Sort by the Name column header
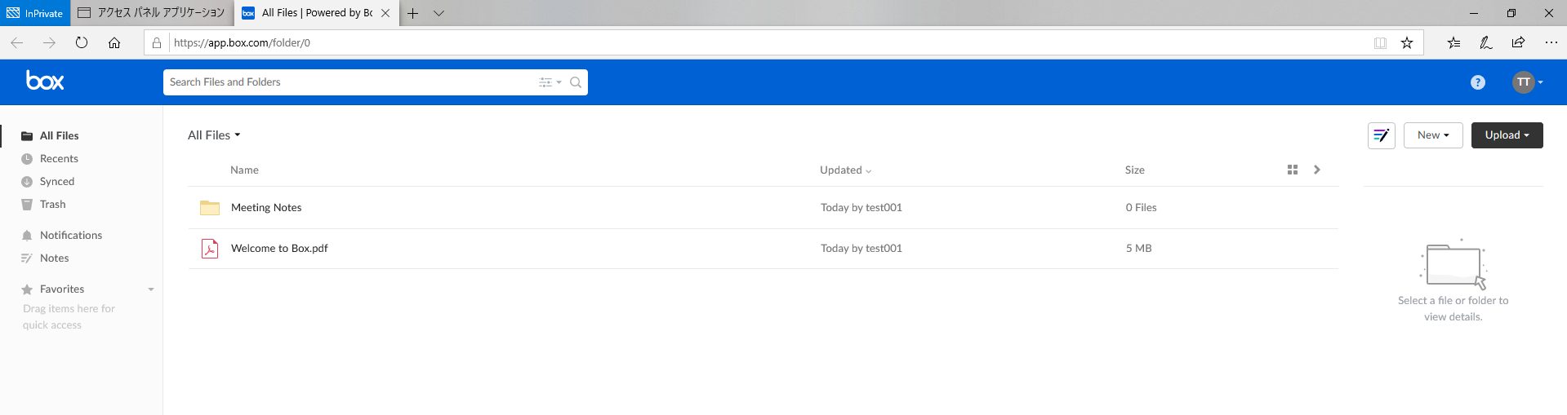Screen dimensions: 1567x415 coord(244,170)
